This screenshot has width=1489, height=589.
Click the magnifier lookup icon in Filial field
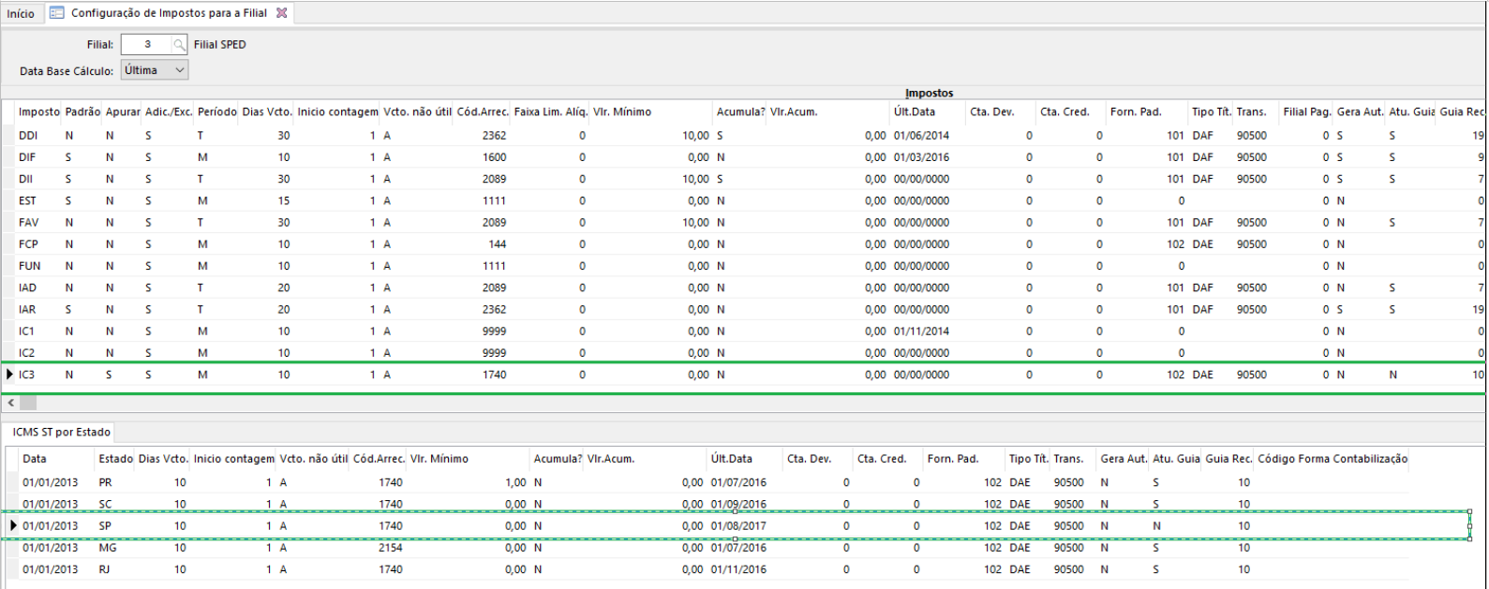click(179, 45)
